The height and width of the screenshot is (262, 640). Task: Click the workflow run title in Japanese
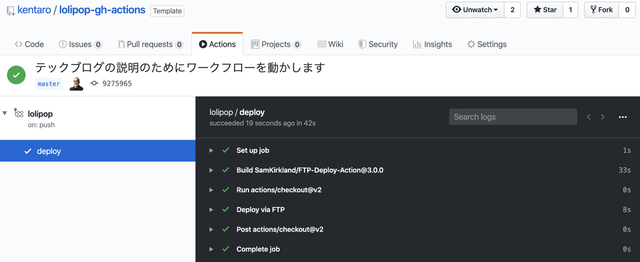pos(180,68)
